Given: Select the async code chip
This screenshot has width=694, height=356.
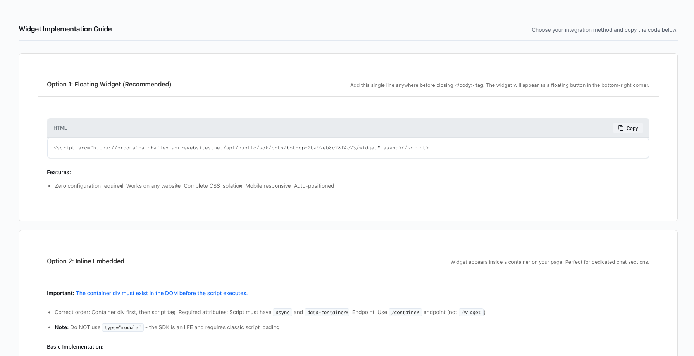Looking at the screenshot, I should [282, 312].
